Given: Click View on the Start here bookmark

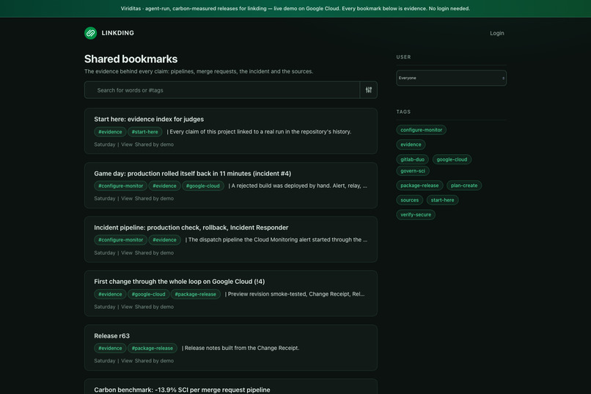Looking at the screenshot, I should (127, 145).
